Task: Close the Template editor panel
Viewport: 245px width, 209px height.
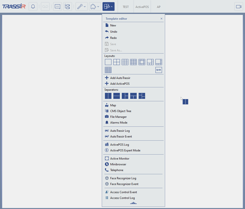Action: point(161,19)
